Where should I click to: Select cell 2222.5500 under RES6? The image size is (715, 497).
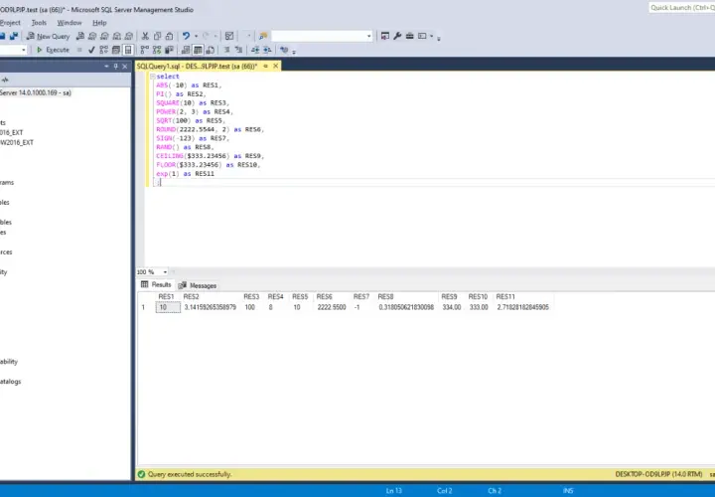tap(332, 307)
